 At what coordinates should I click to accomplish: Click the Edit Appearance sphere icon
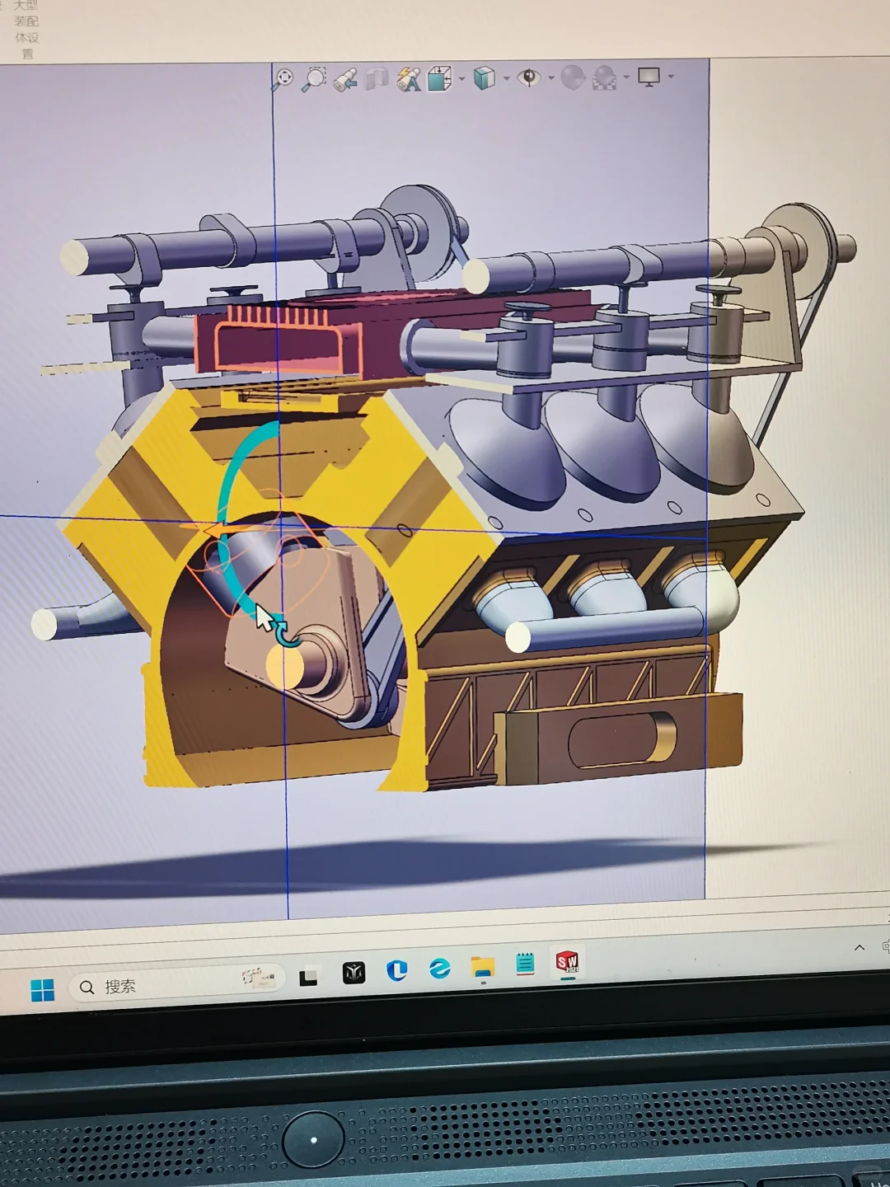tap(573, 77)
